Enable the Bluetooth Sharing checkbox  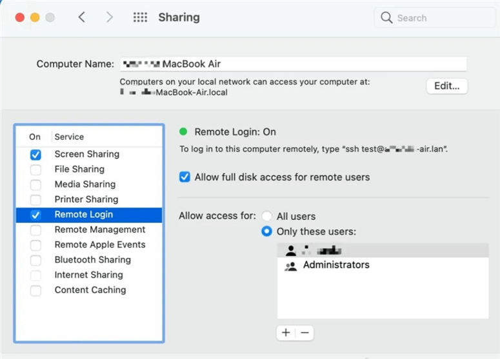point(35,260)
